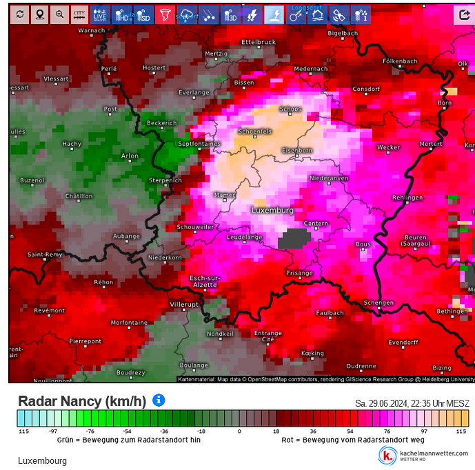The width and height of the screenshot is (475, 470).
Task: Click the OpenStreetMap attribution text
Action: click(326, 379)
